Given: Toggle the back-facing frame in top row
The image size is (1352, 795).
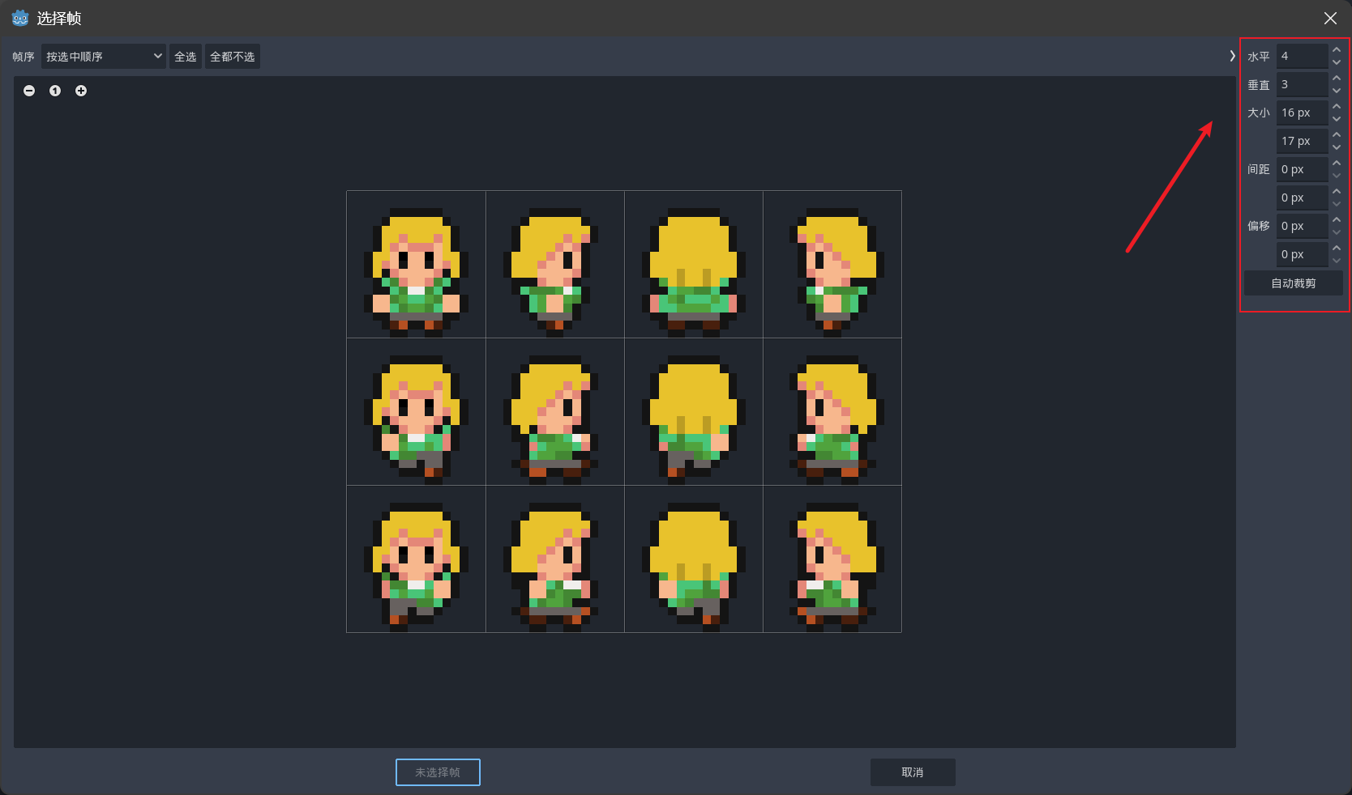Looking at the screenshot, I should coord(693,265).
